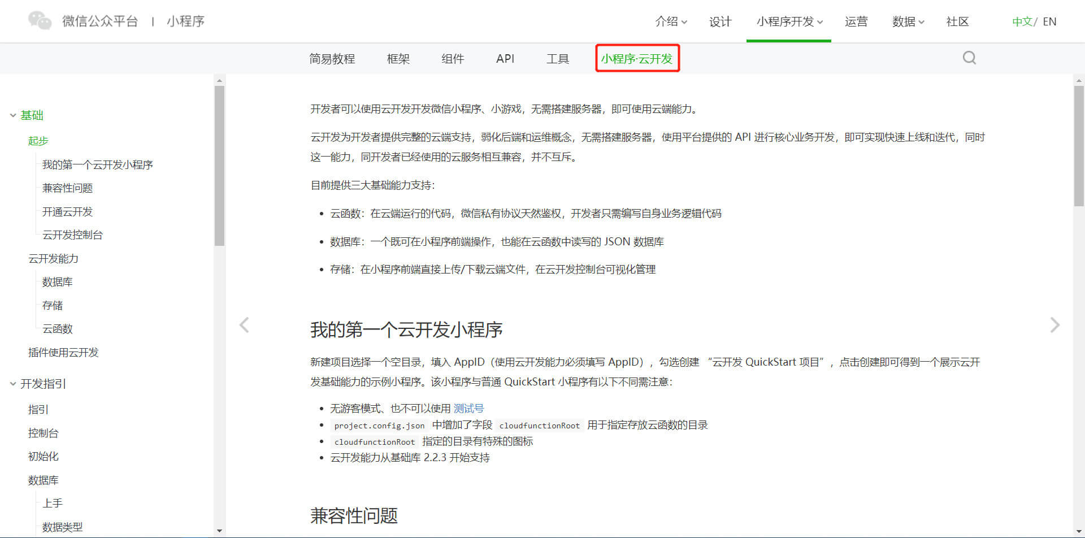
Task: Click sidebar scroll down arrow
Action: tap(219, 531)
